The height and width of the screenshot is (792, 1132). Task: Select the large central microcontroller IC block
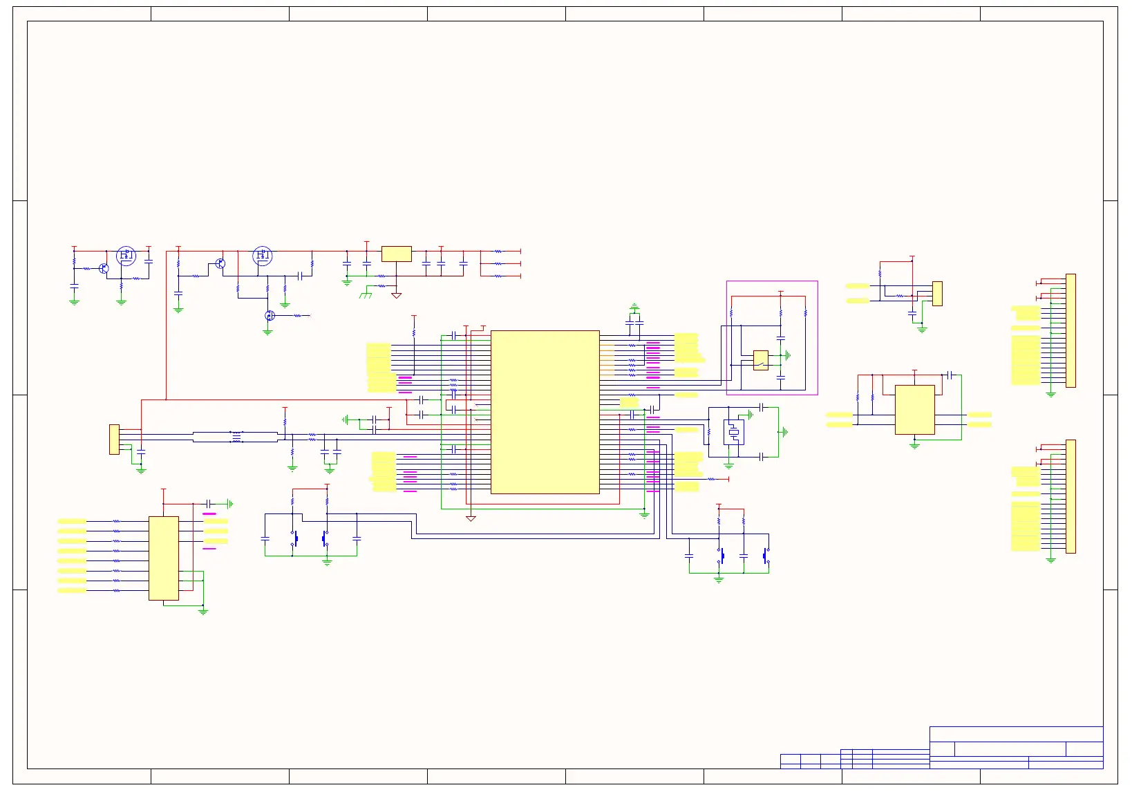(x=545, y=412)
